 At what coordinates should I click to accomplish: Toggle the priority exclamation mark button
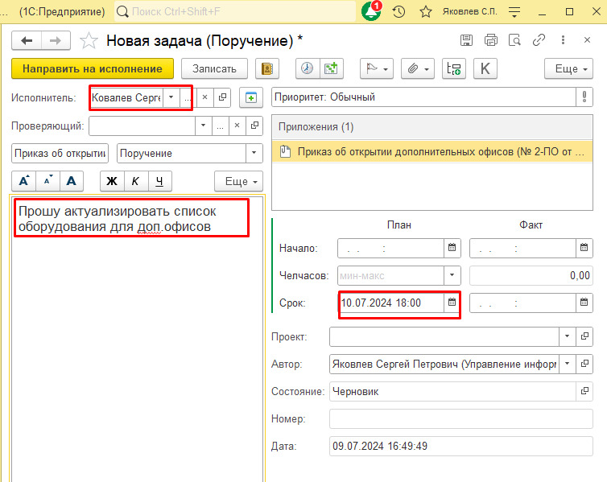pos(584,97)
